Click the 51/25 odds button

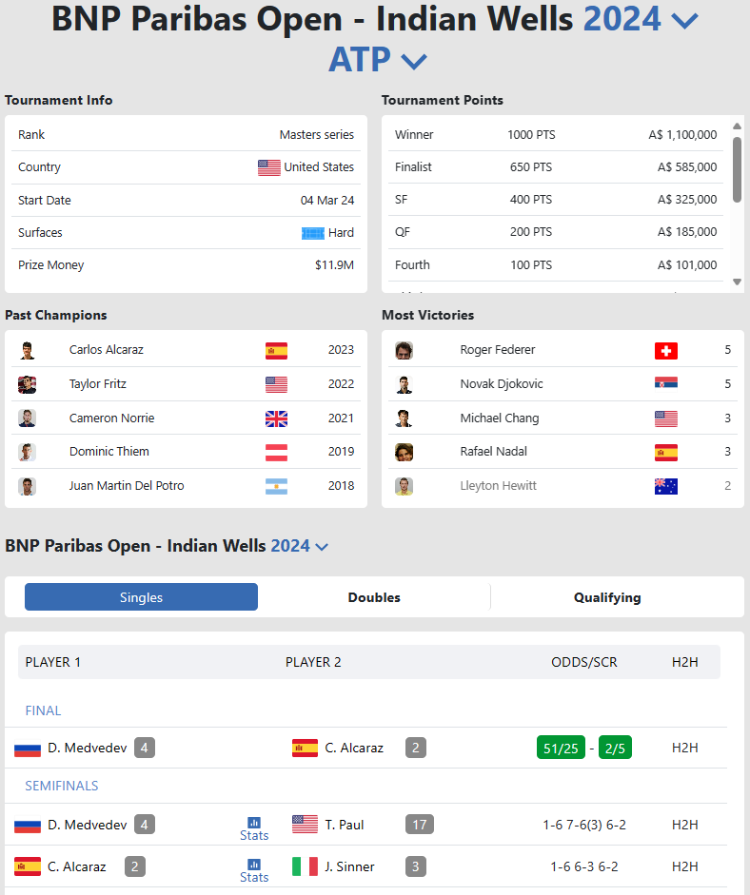561,748
